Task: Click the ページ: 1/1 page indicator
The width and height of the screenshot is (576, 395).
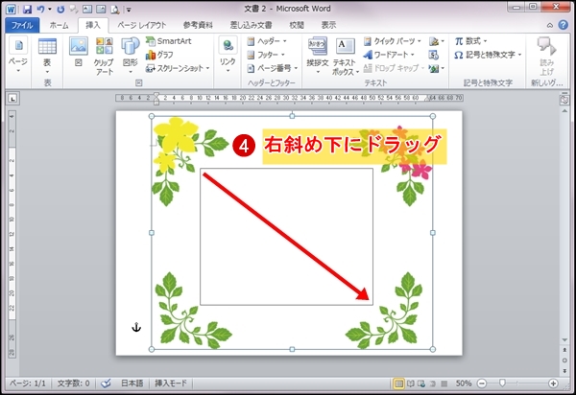Action: (x=28, y=383)
